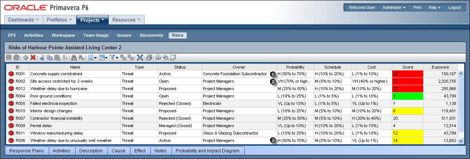Open Probability and Impact Diagram tab
470x159 pixels.
[x=208, y=151]
